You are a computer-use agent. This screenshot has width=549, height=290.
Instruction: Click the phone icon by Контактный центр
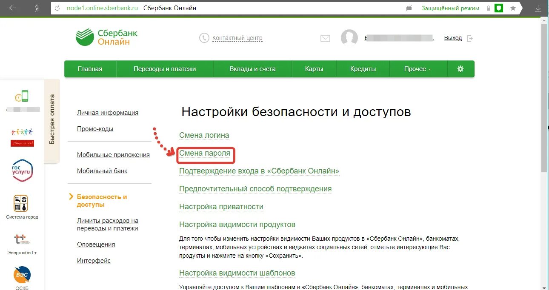coord(204,38)
